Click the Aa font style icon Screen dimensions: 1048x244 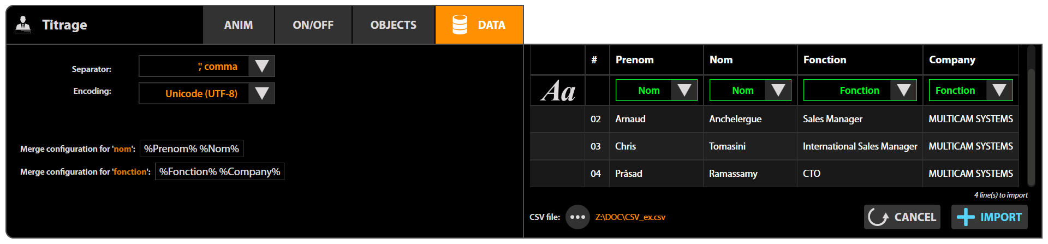[x=558, y=91]
